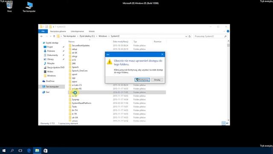The width and height of the screenshot is (273, 154).
Task: Open the recent locations dropdown arrow
Action: pyautogui.click(x=50, y=36)
